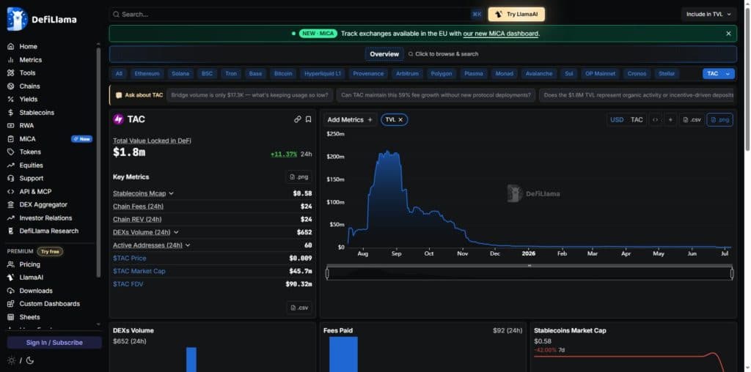Click to browse & search field

[x=443, y=54]
